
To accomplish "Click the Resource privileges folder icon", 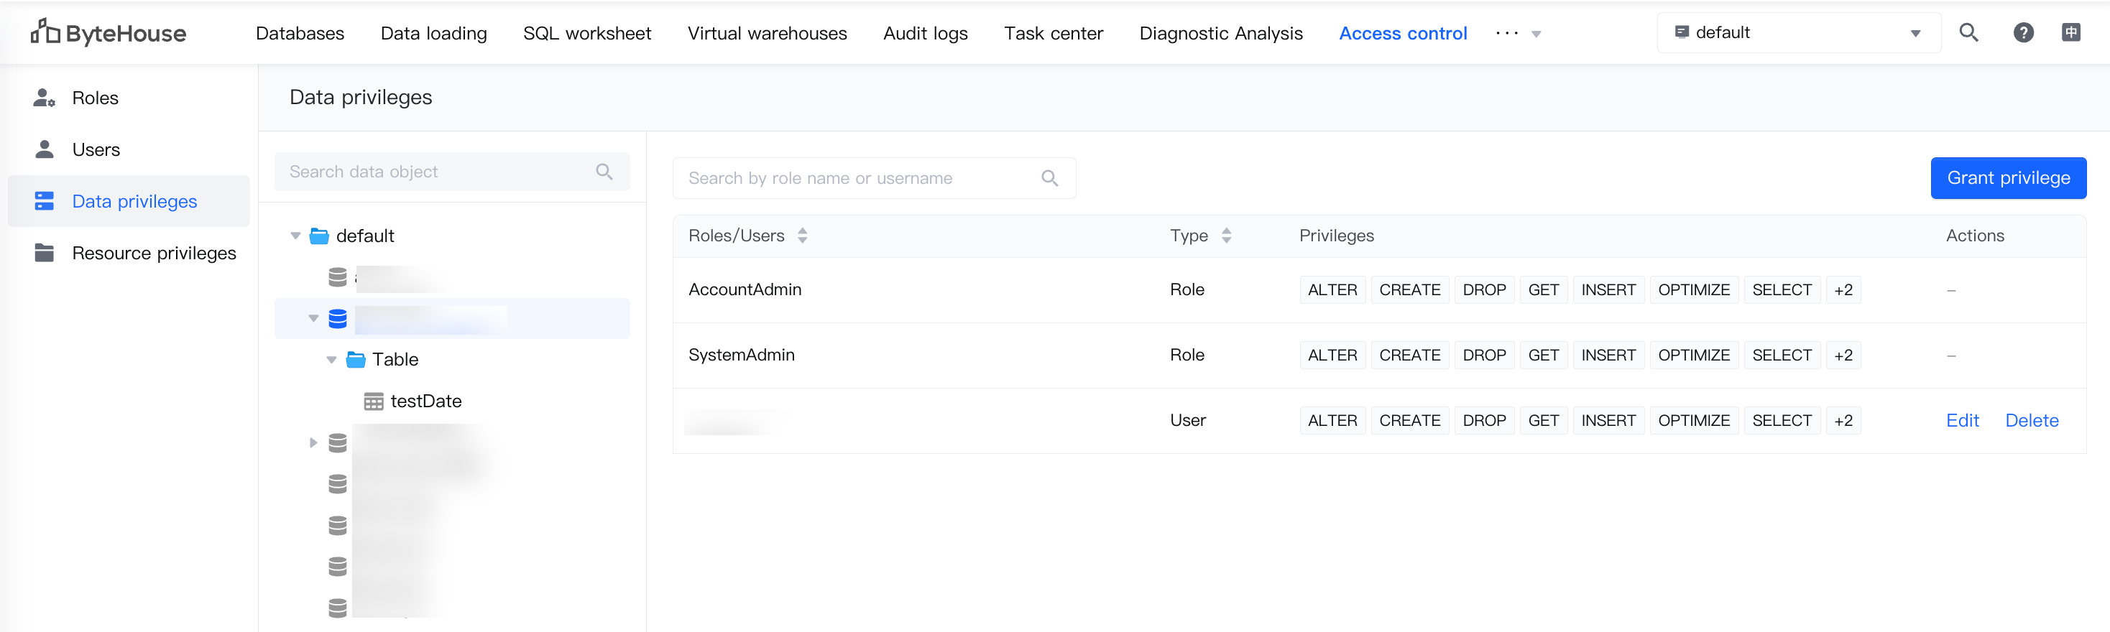I will (45, 253).
